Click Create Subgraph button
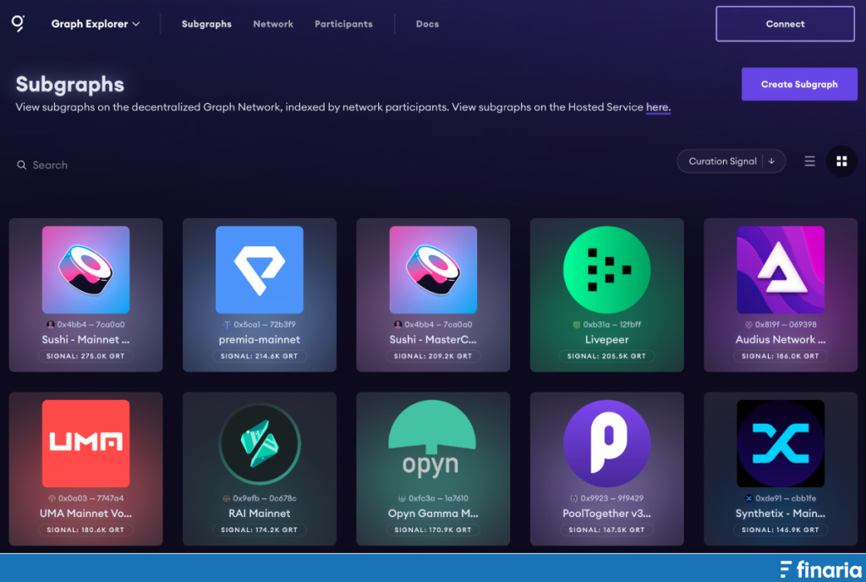This screenshot has width=866, height=582. (799, 84)
